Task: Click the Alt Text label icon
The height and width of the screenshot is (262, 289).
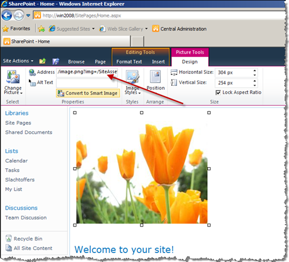Action: 32,82
